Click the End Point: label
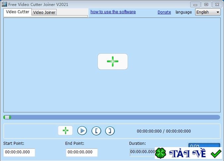This screenshot has width=224, height=161. point(75,143)
